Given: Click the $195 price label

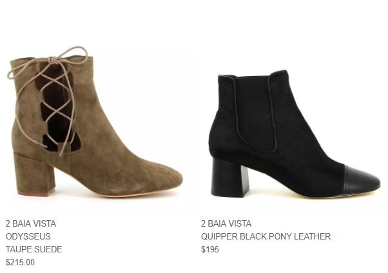Looking at the screenshot, I should point(210,249).
